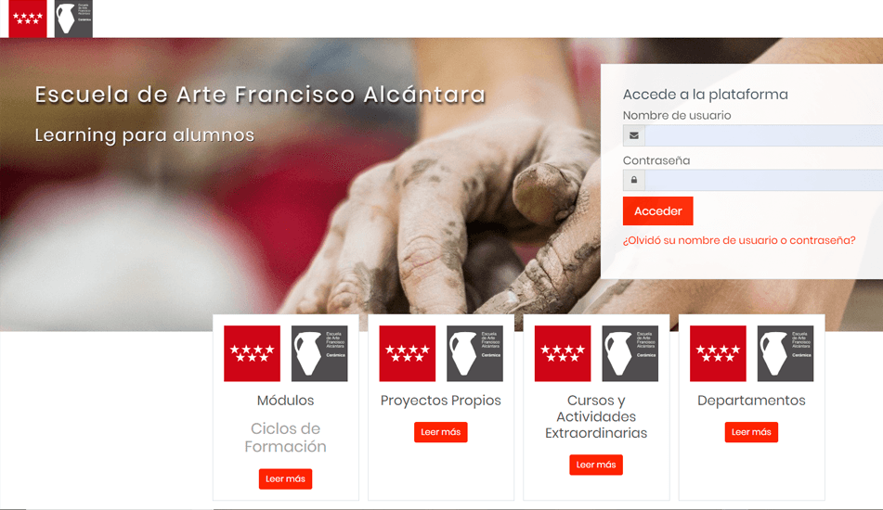
Task: Click Leer más under Módulos
Action: (x=285, y=479)
